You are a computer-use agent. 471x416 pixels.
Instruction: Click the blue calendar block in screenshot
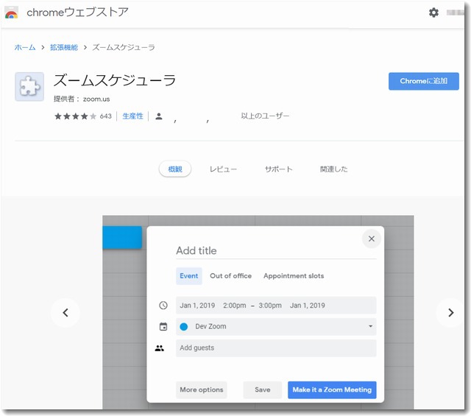122,238
